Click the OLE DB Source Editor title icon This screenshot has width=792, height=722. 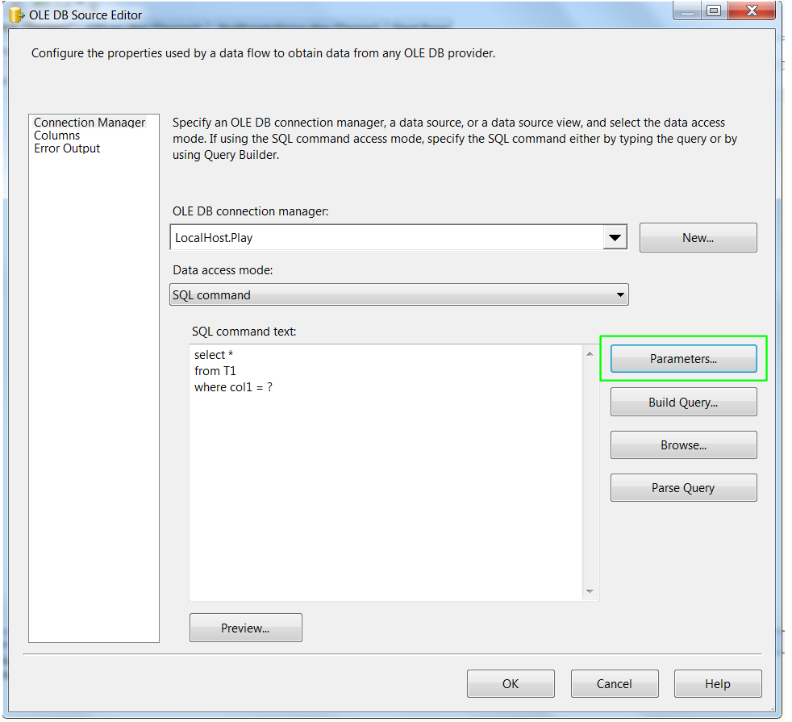(x=17, y=15)
